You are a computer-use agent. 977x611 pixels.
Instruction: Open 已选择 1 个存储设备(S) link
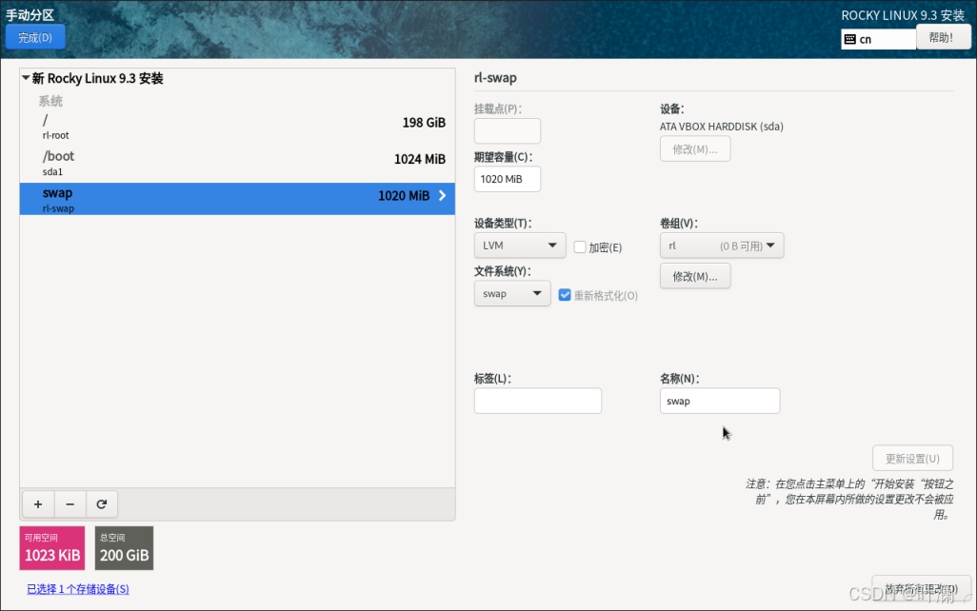pyautogui.click(x=78, y=588)
